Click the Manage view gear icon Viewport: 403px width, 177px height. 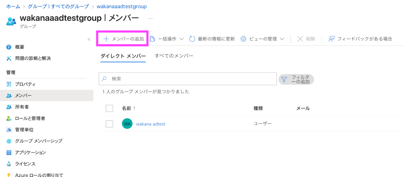pos(244,39)
